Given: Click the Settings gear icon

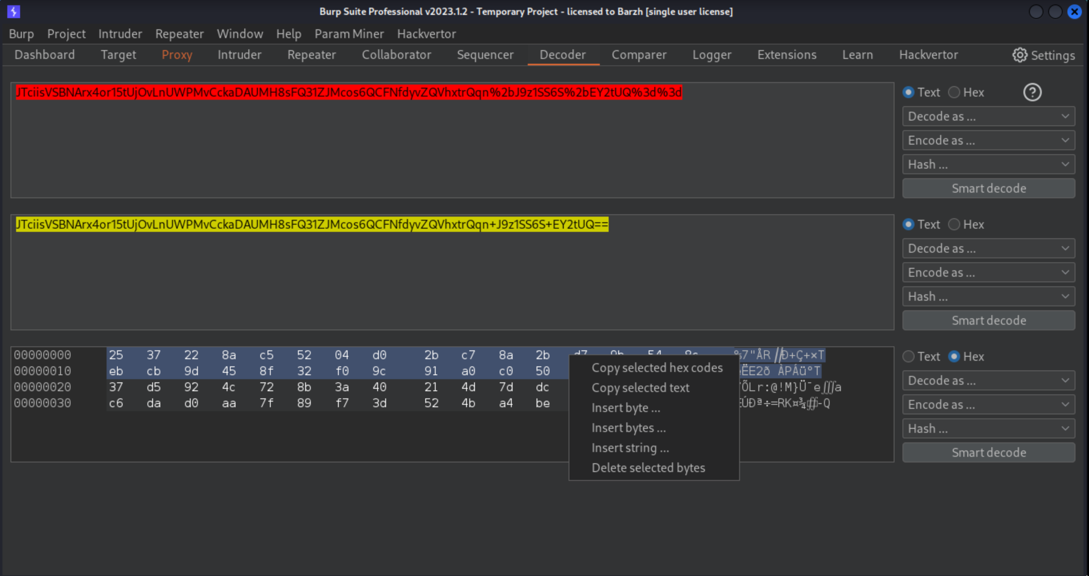Looking at the screenshot, I should coord(1019,55).
